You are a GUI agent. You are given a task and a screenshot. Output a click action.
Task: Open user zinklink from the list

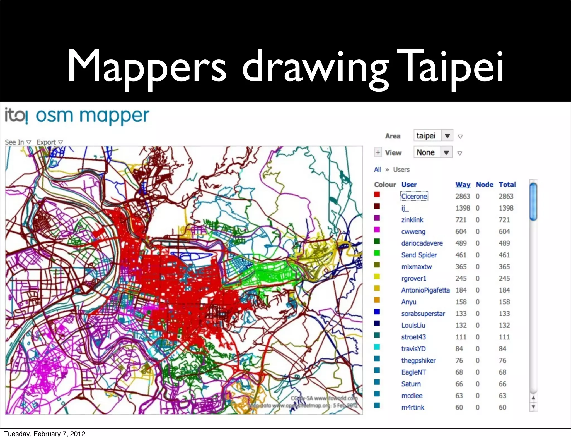click(412, 220)
